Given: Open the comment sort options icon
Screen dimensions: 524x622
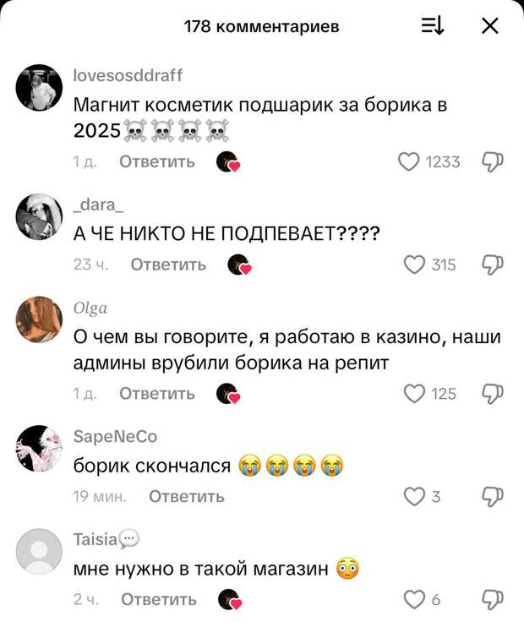Looking at the screenshot, I should click(x=433, y=26).
